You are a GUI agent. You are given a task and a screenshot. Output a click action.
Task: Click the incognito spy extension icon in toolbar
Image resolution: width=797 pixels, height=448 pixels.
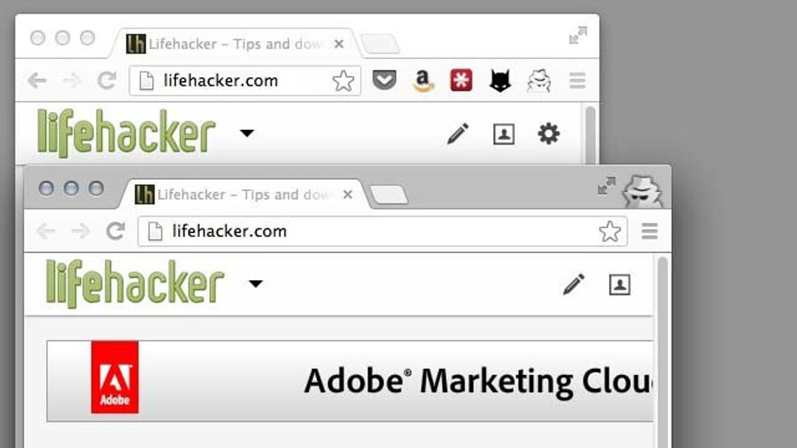tap(539, 80)
